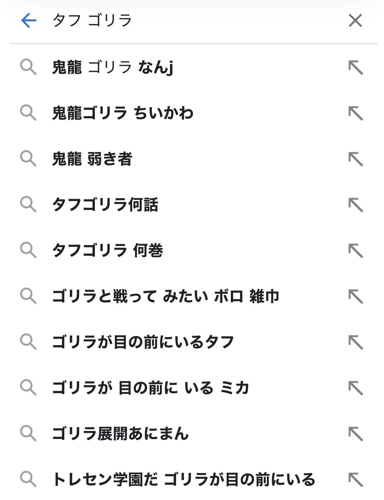384x500 pixels.
Task: Search ゴリラと戦って みたい ボロ 雑巾
Action: tap(166, 296)
